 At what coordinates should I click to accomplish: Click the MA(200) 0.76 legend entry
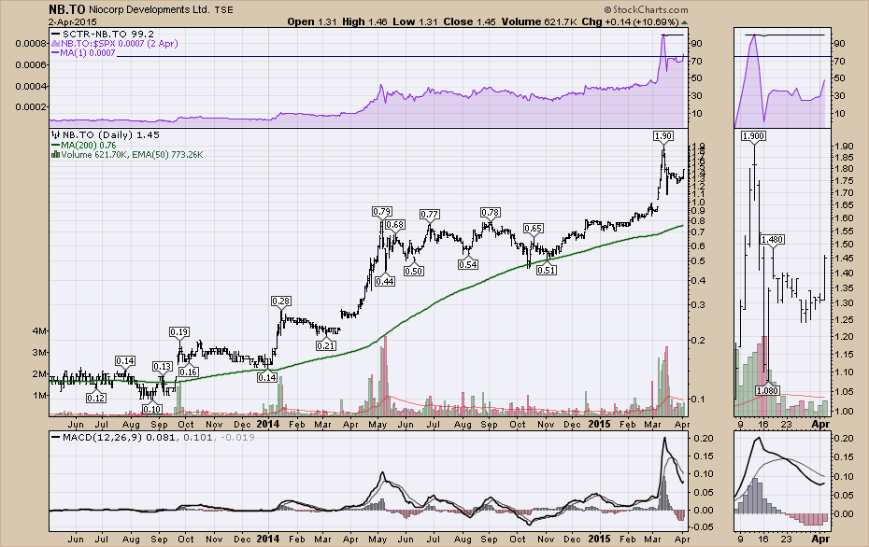[x=88, y=145]
